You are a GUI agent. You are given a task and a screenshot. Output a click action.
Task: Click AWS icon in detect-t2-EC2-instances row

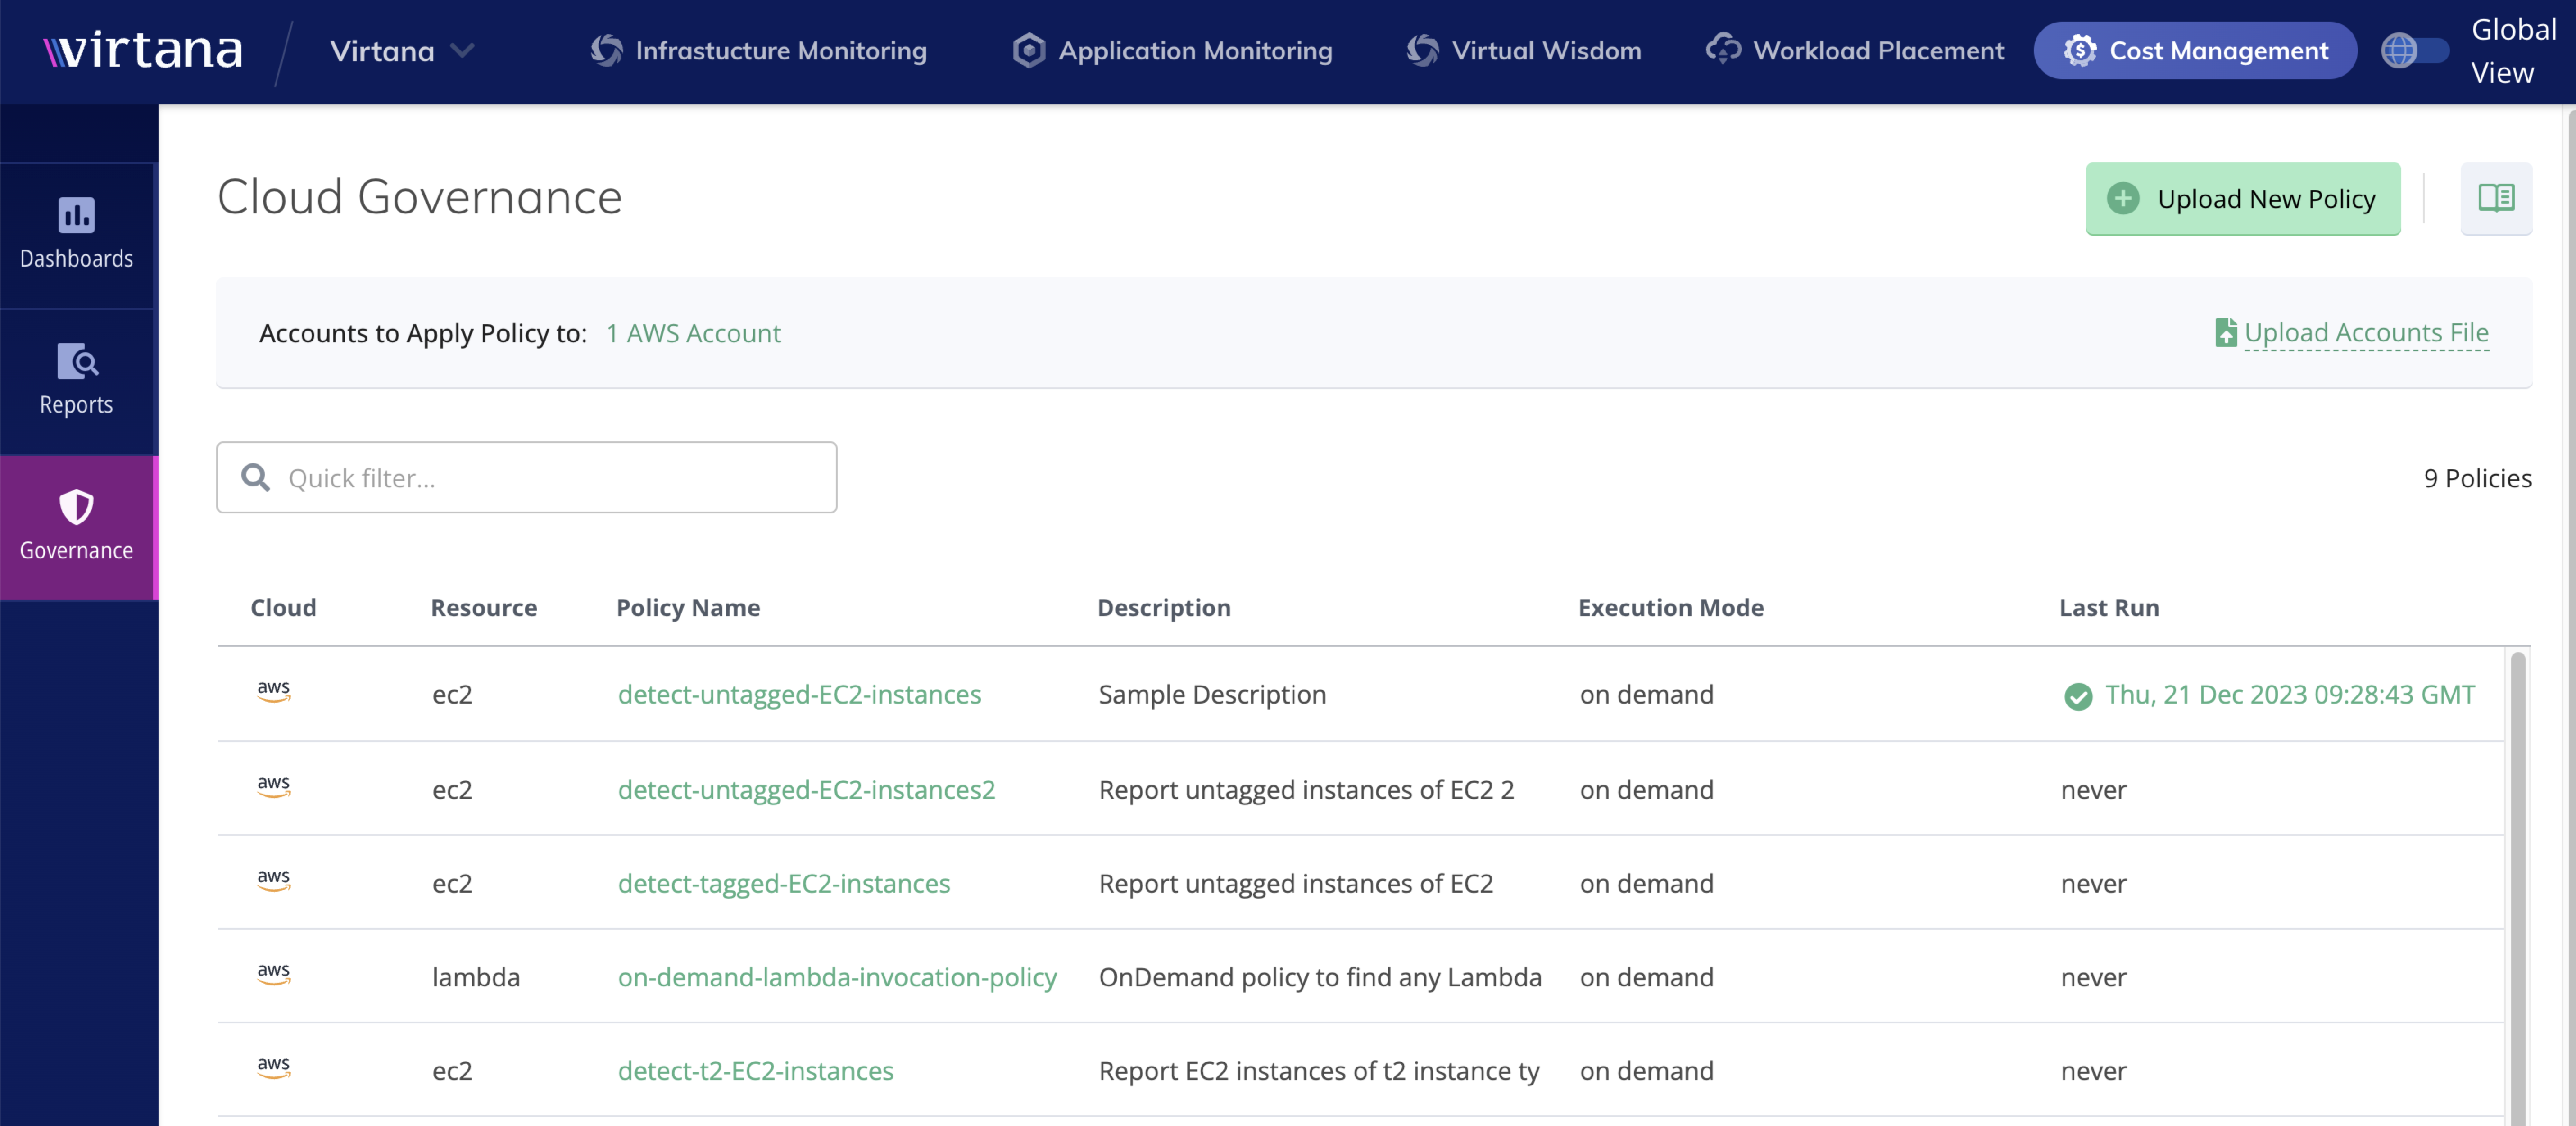tap(273, 1067)
